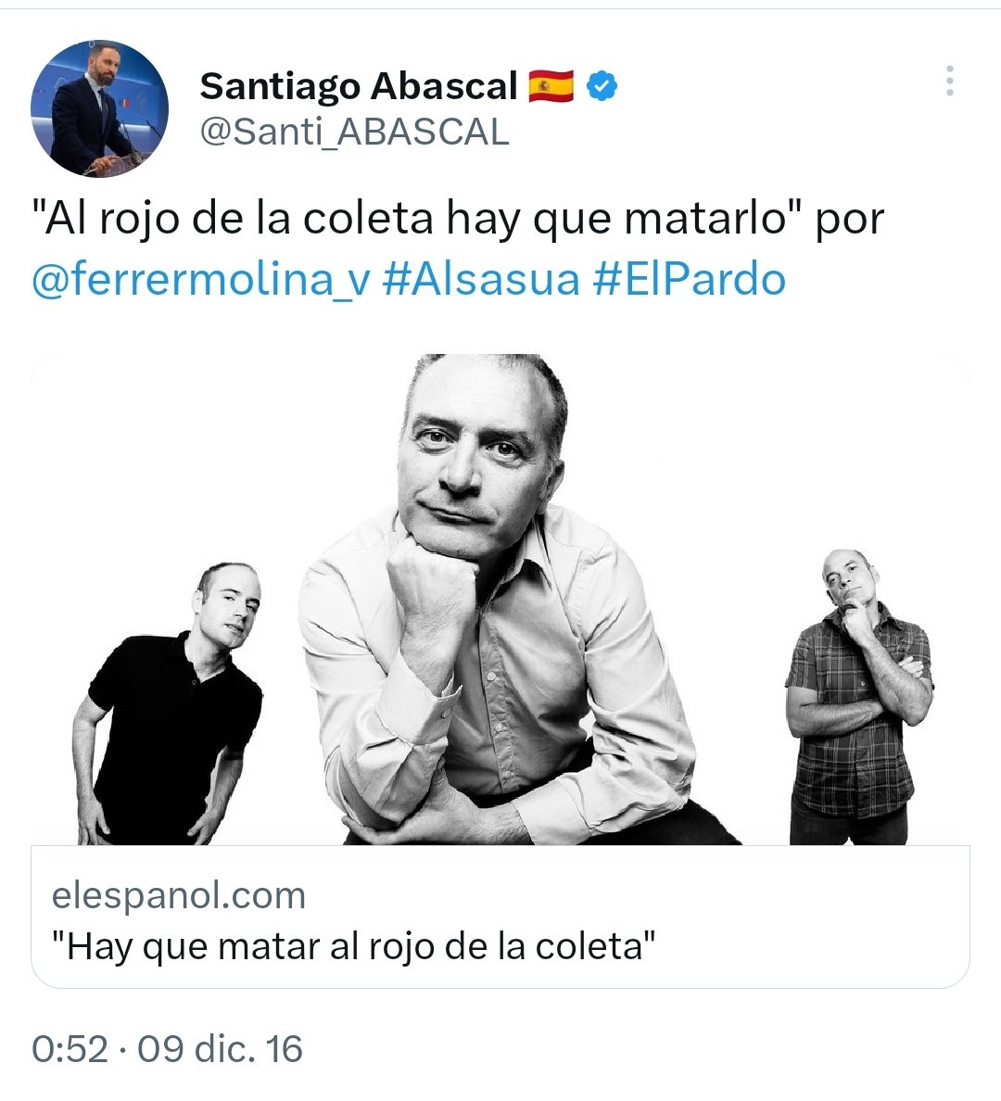
Task: Click the tweet text about 'rojo de la coleta'
Action: [x=457, y=219]
